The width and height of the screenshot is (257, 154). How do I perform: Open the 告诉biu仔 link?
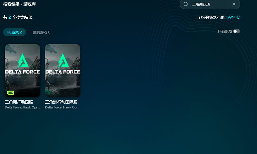pos(232,17)
